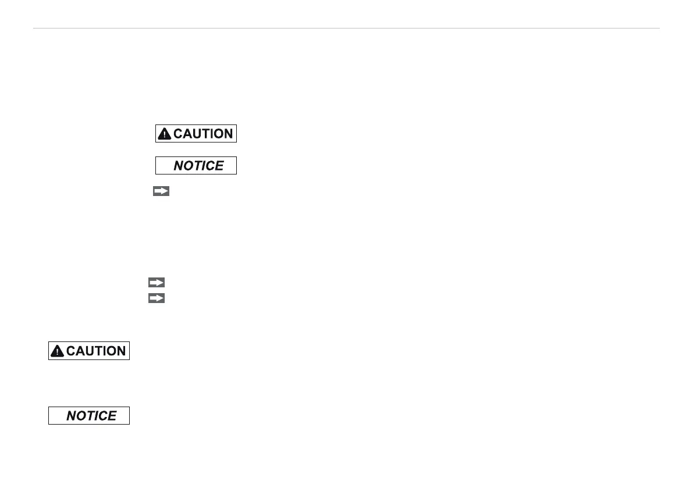Click arrow icon beneath the indented NOTICE label
Viewport: 693px width, 488px height.
161,191
